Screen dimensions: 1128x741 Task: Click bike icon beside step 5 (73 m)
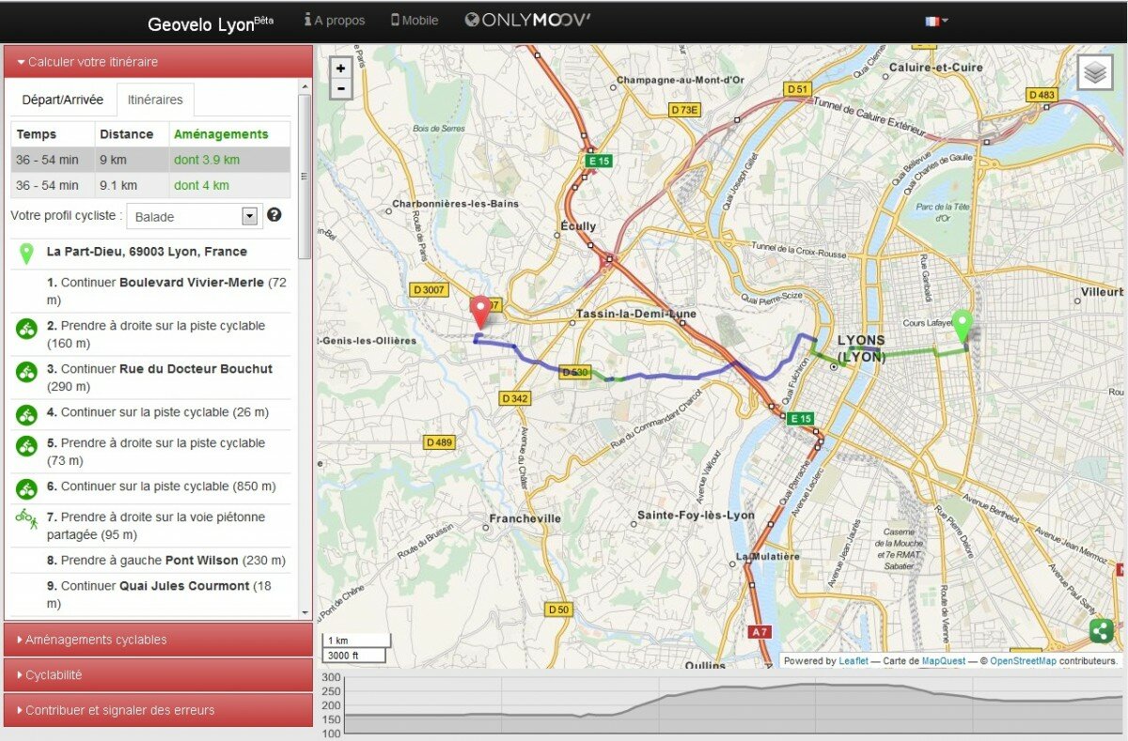[26, 446]
